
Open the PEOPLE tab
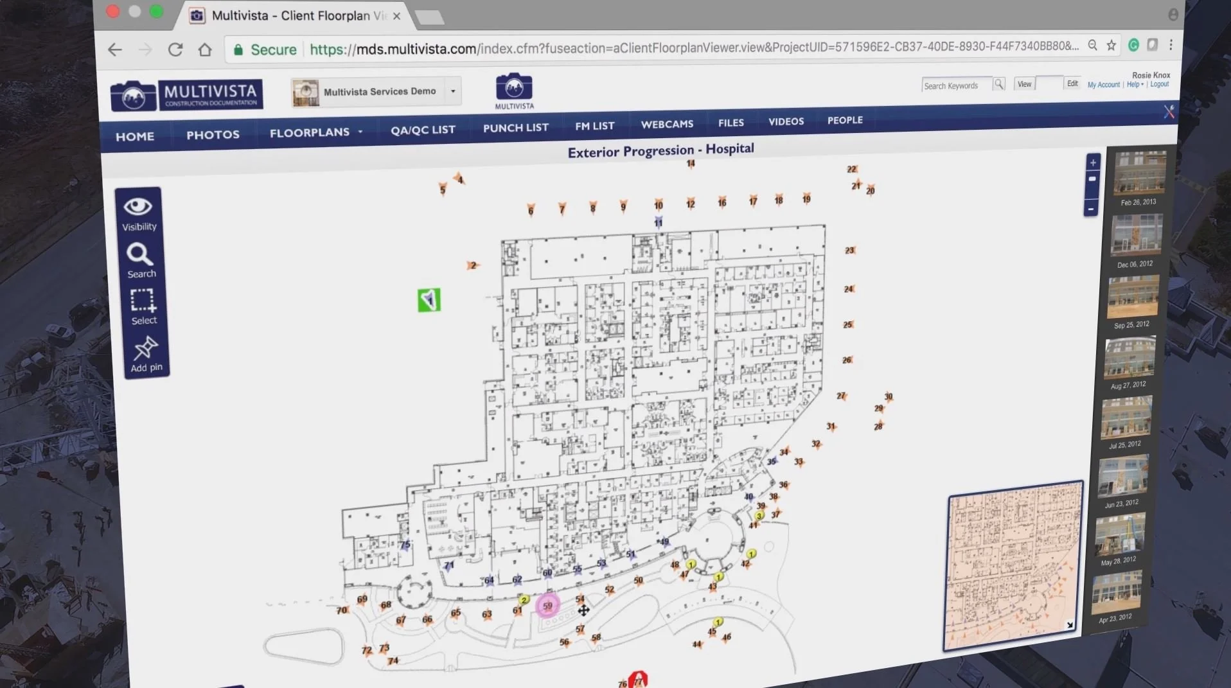(845, 120)
